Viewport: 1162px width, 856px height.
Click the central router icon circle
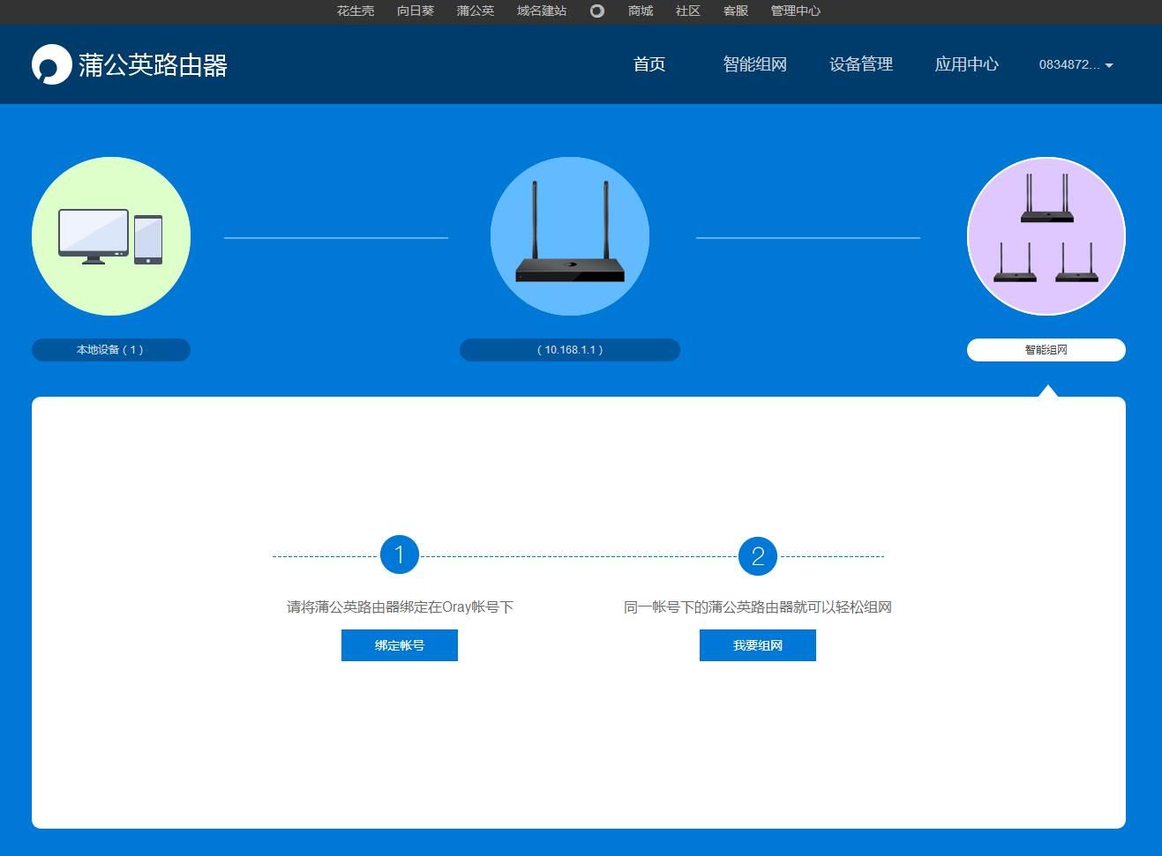click(570, 236)
